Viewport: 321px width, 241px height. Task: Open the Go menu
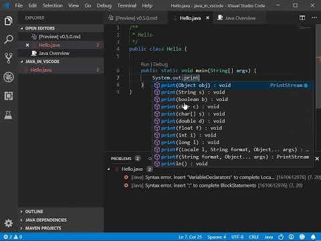click(x=88, y=5)
